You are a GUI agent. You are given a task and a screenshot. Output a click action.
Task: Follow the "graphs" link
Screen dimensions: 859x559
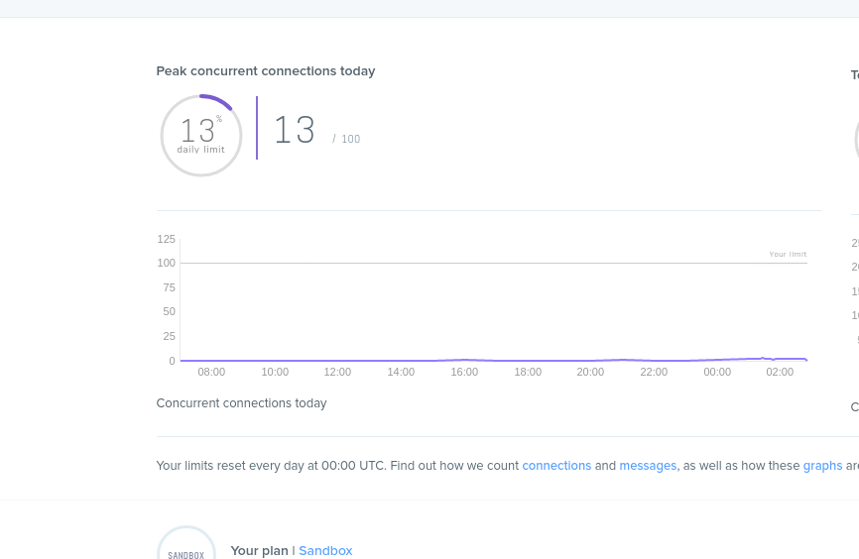pyautogui.click(x=822, y=466)
